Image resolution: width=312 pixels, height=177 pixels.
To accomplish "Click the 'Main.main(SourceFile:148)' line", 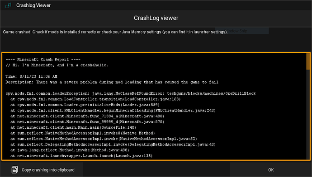I will coord(73,127).
